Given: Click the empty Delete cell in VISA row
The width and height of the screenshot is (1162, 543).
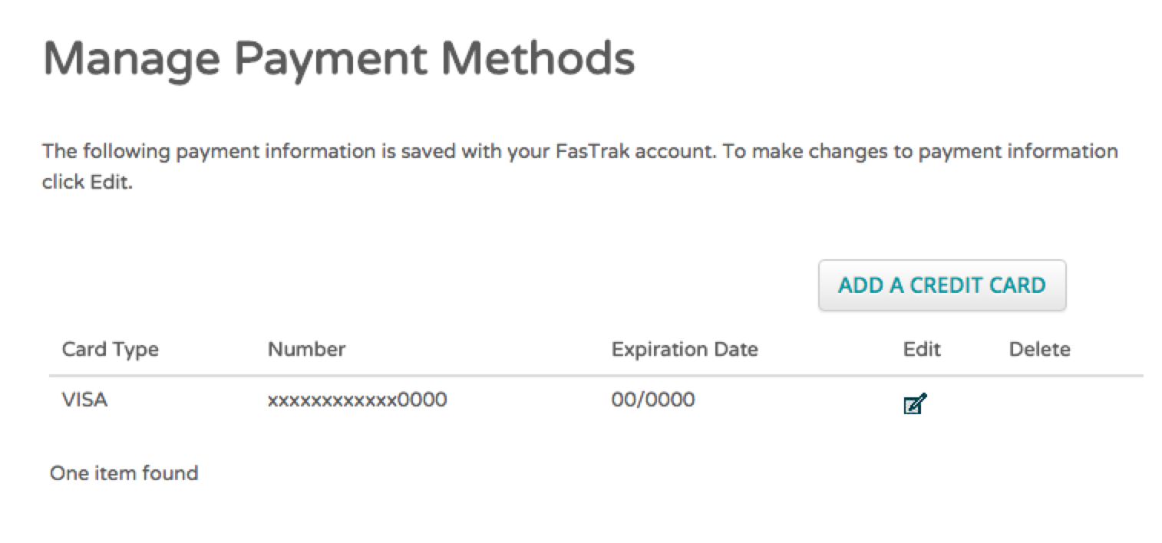Looking at the screenshot, I should (x=1039, y=401).
